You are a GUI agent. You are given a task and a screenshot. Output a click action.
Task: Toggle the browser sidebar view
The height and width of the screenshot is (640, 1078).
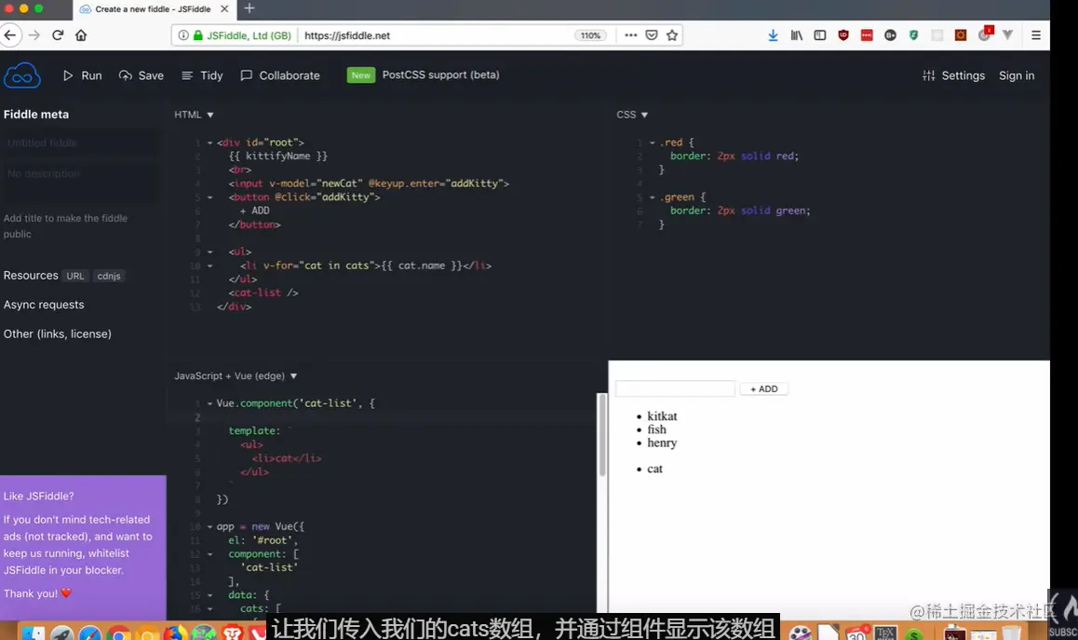coord(819,35)
